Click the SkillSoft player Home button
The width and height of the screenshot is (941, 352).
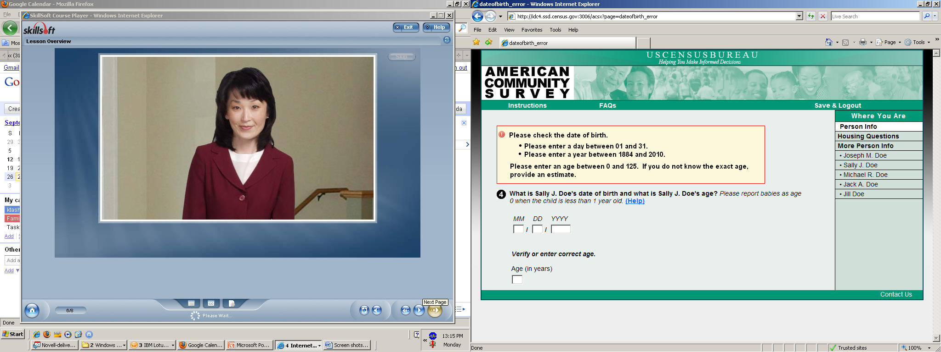[32, 310]
